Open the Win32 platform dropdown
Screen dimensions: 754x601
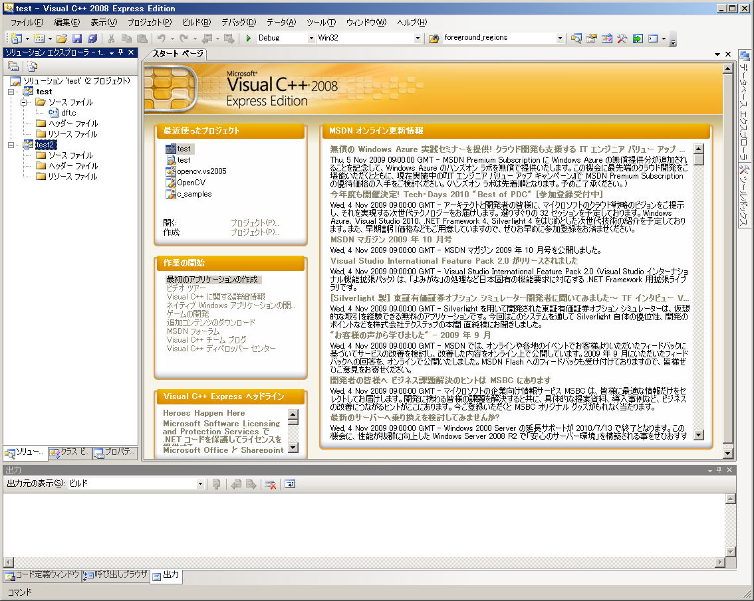pos(418,38)
